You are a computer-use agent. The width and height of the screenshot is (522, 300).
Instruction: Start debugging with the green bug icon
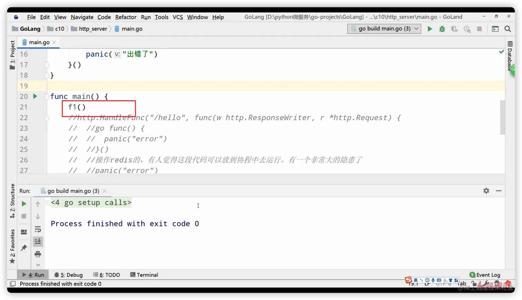click(x=442, y=29)
